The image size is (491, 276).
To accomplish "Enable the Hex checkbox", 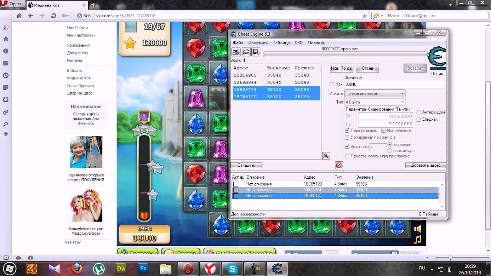I will pyautogui.click(x=332, y=84).
